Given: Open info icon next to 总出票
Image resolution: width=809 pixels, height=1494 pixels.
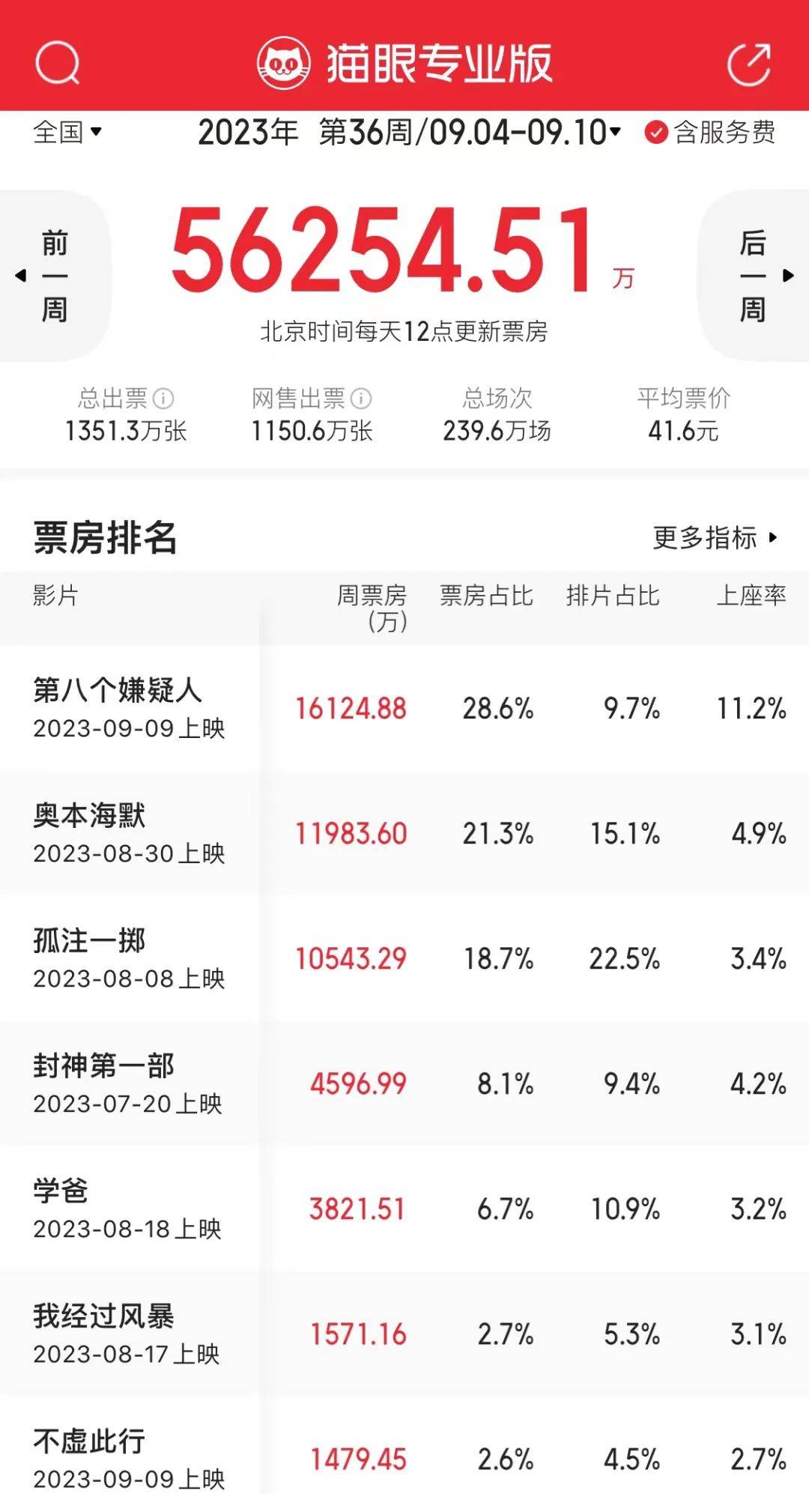Looking at the screenshot, I should coord(163,399).
